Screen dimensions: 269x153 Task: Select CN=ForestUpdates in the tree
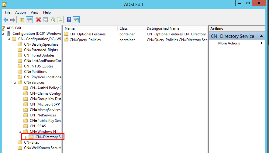pyautogui.click(x=39, y=55)
